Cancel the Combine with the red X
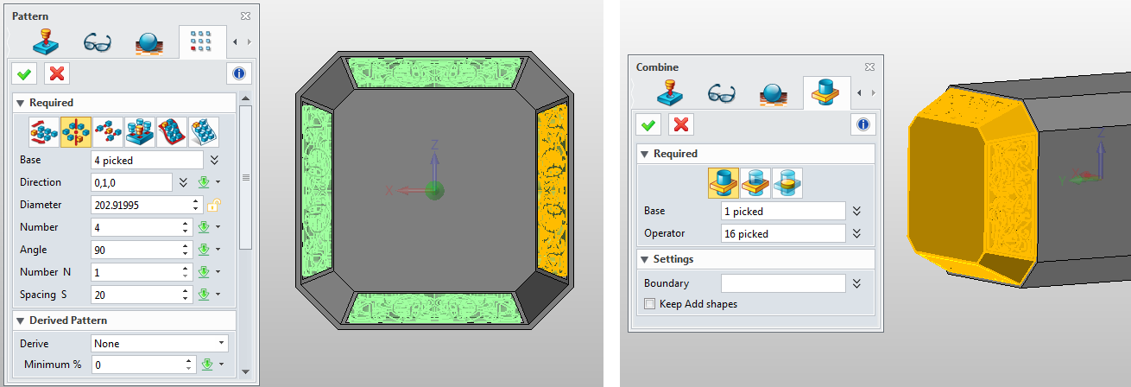This screenshot has width=1131, height=387. coord(681,124)
